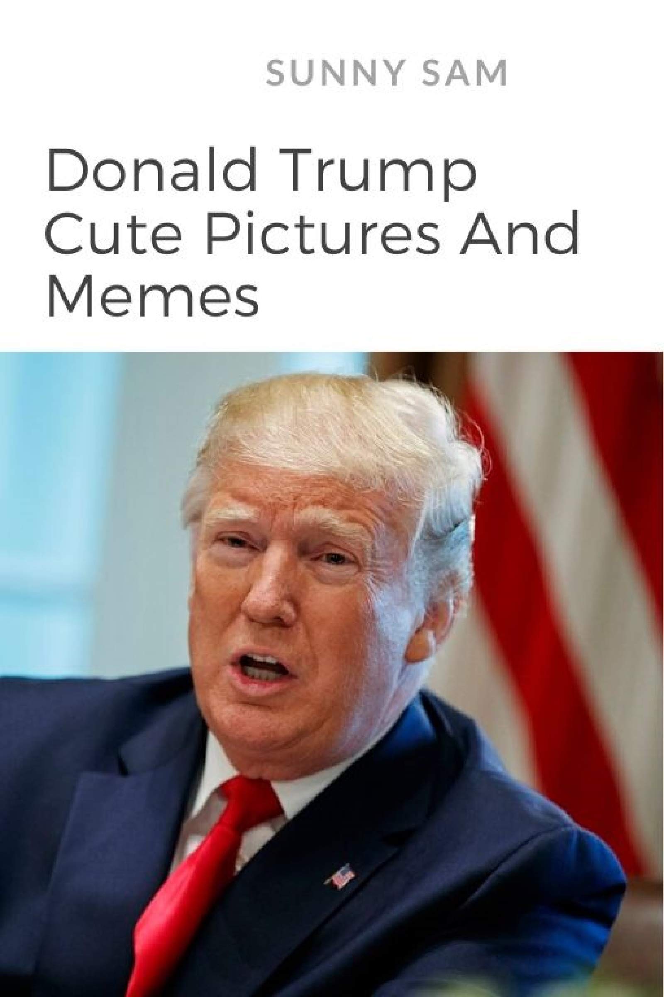664x997 pixels.
Task: Click the title line reading Donald Trump
Action: [x=261, y=170]
